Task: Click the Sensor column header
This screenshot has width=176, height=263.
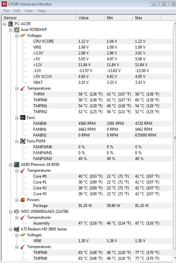Action: [x=39, y=18]
